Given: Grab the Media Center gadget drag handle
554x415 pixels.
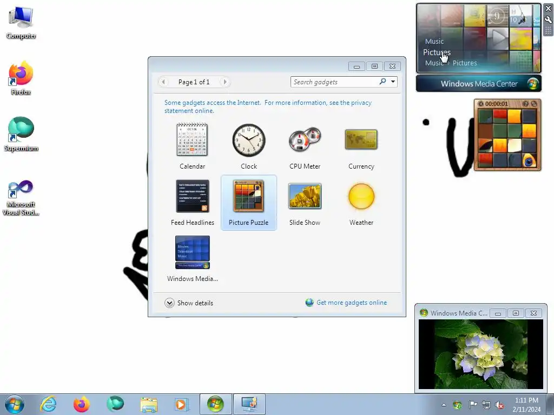Looking at the screenshot, I should [549, 31].
